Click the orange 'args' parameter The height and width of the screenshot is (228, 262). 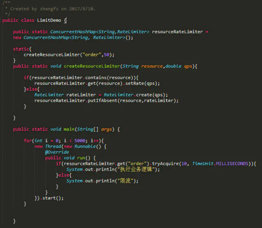click(x=106, y=129)
